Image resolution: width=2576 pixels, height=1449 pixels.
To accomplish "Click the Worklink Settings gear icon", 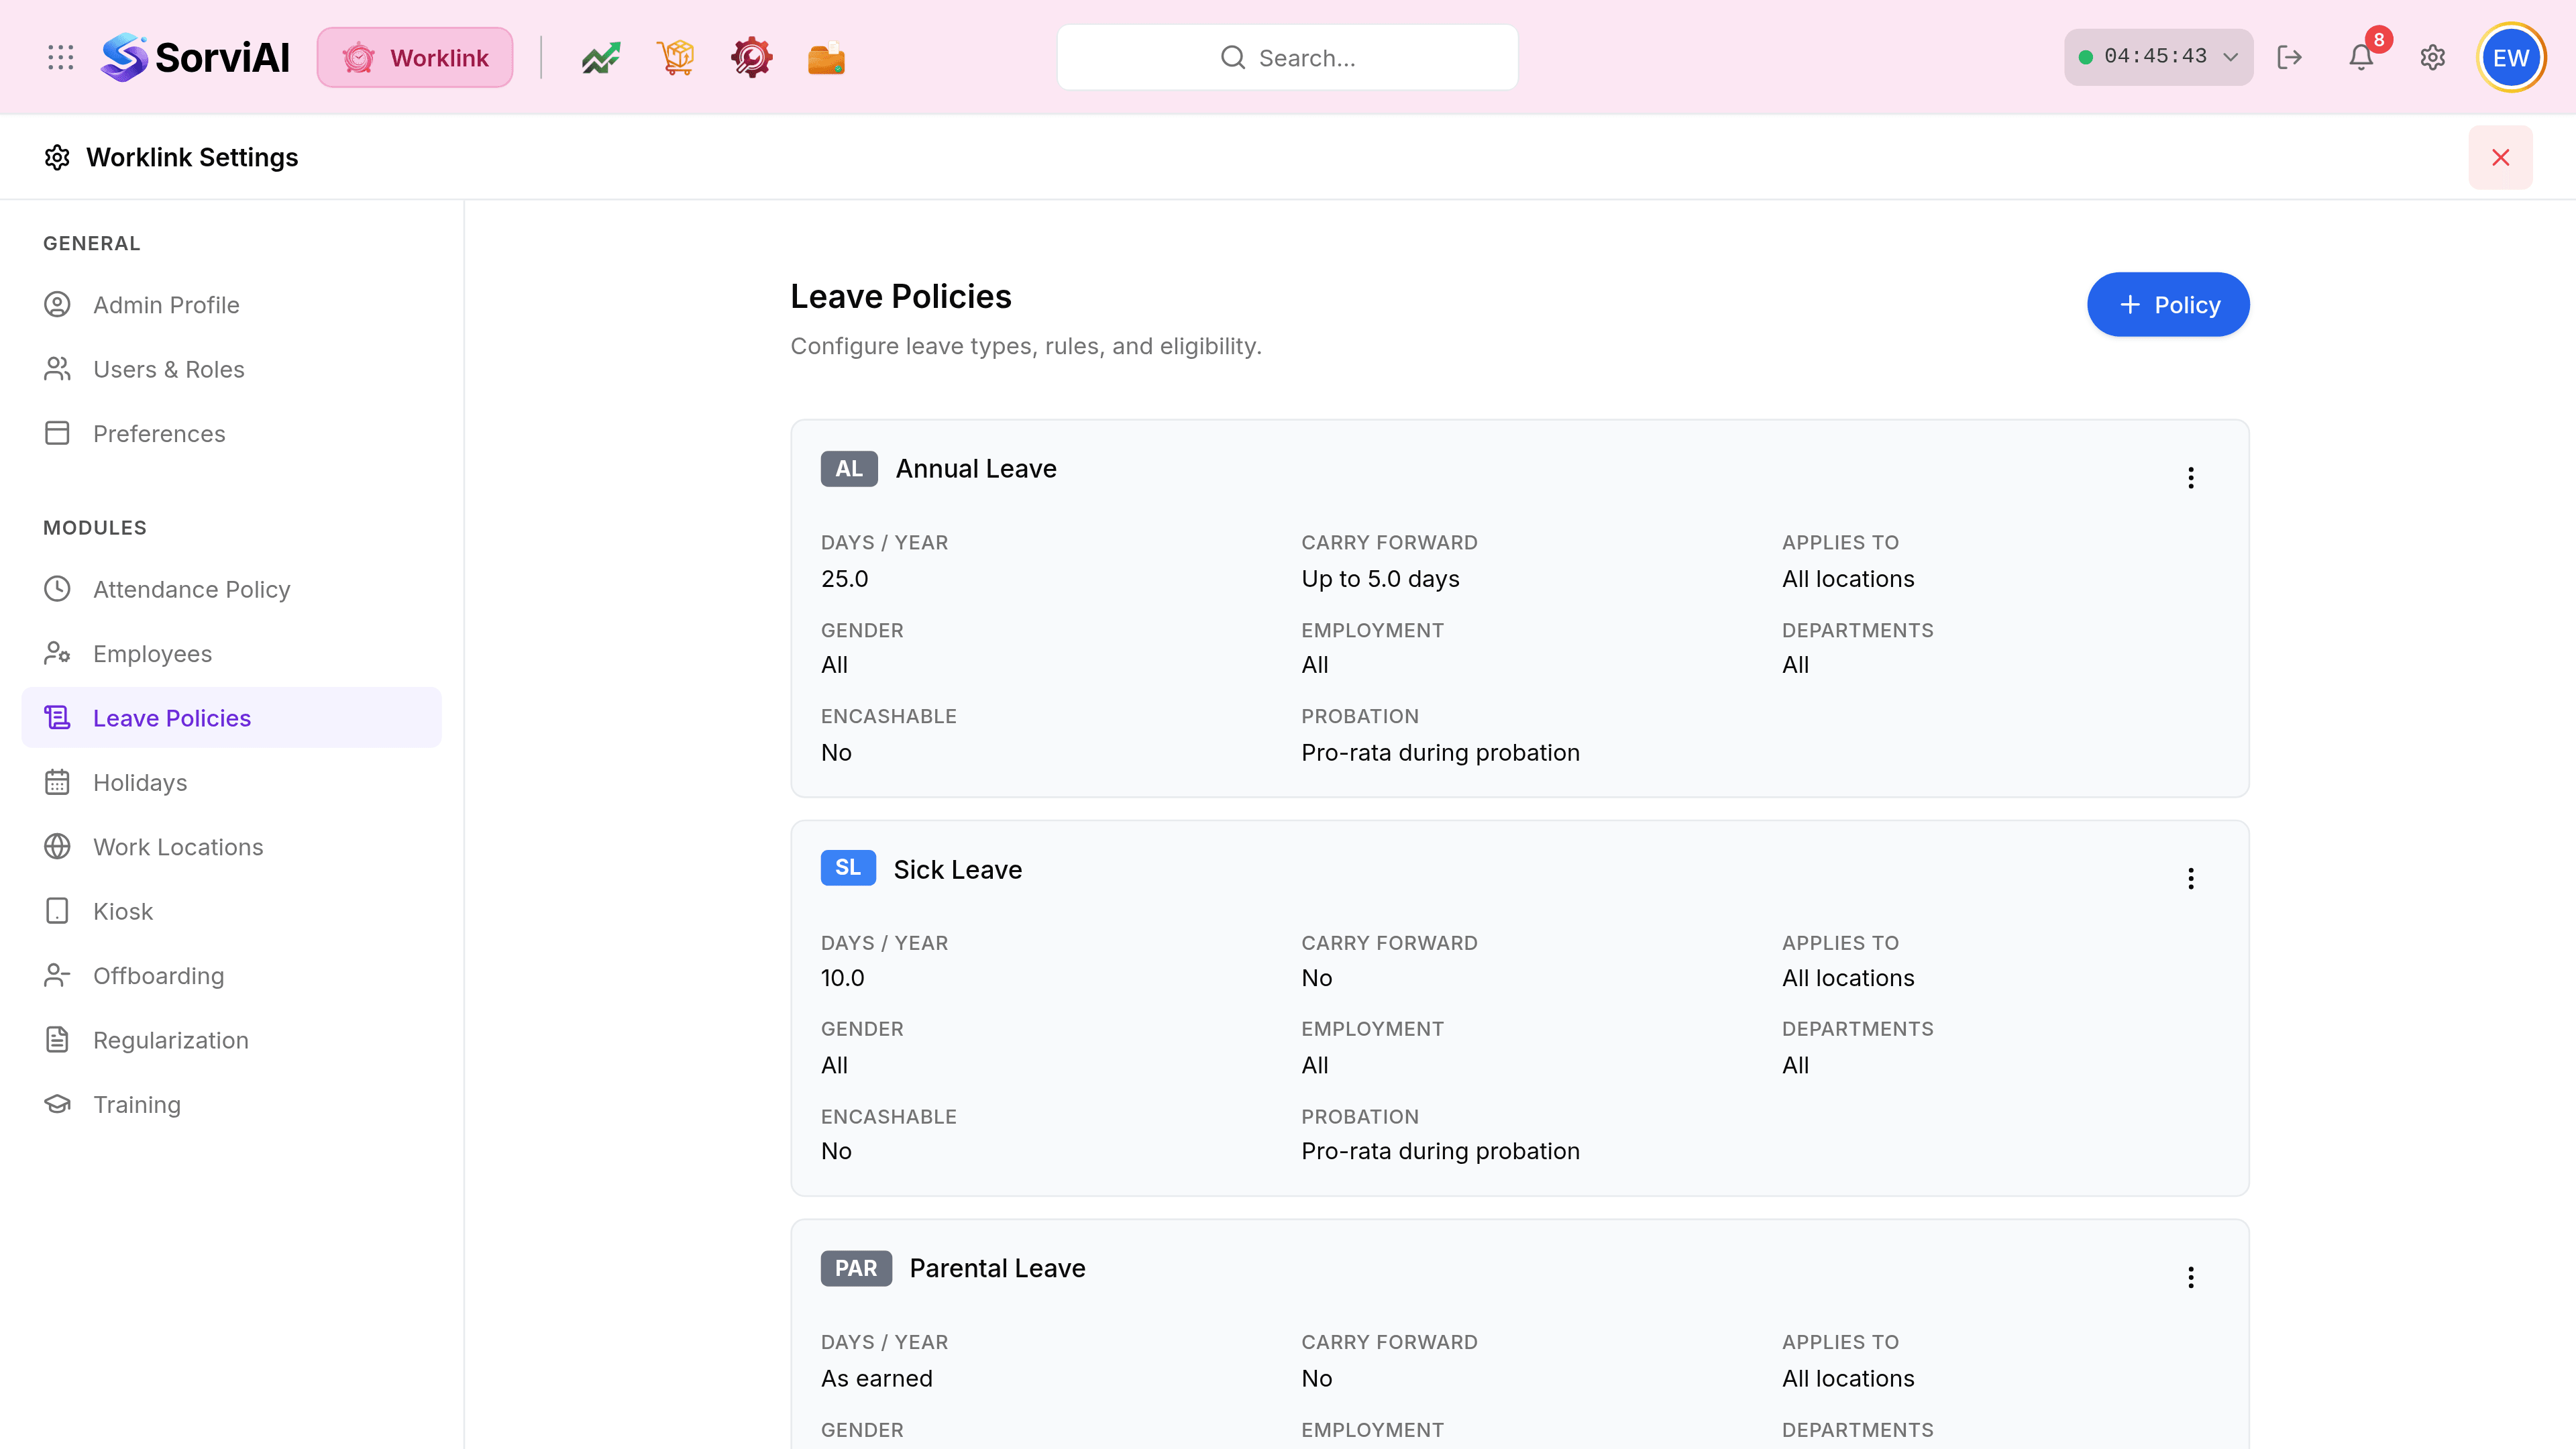I will point(57,157).
